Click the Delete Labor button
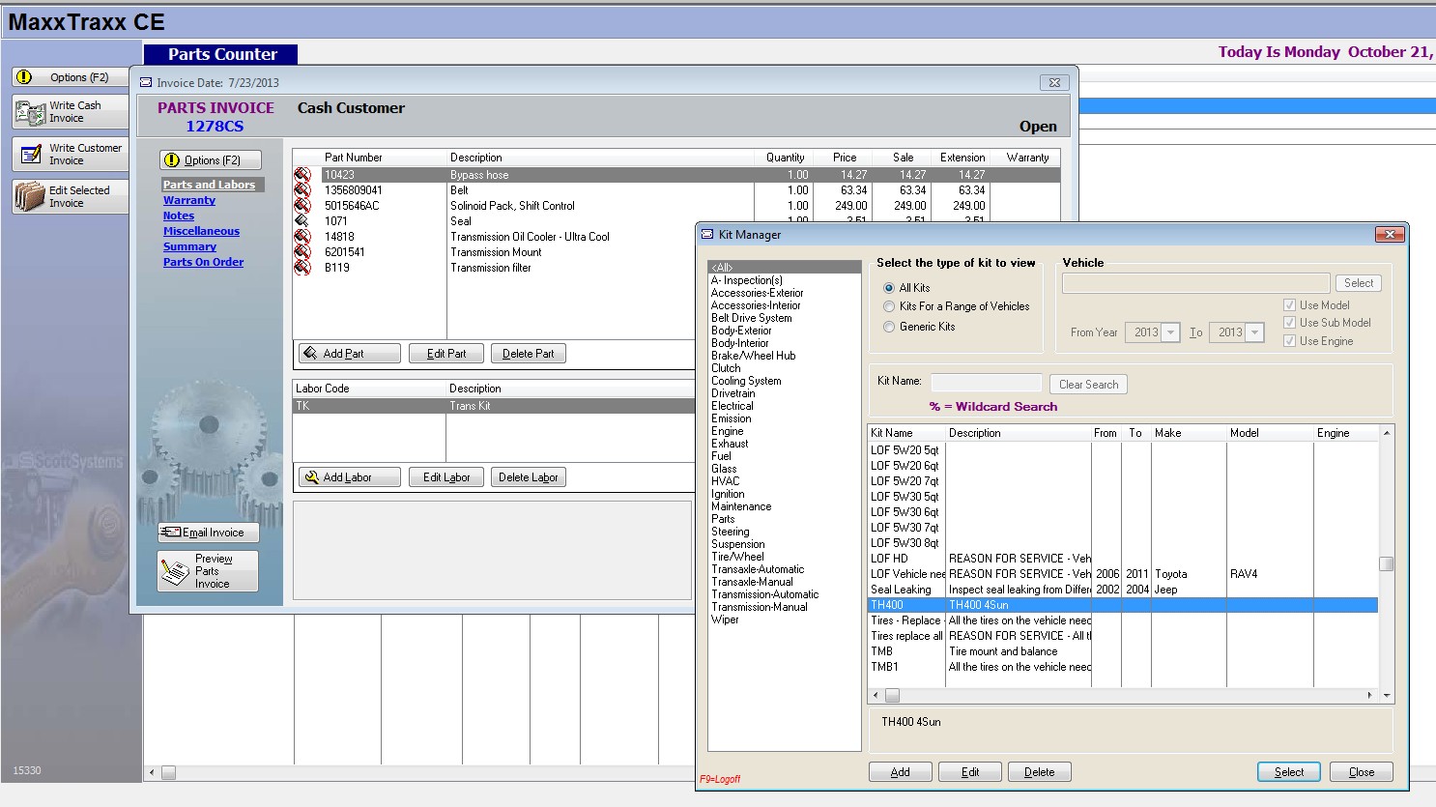 (x=529, y=477)
